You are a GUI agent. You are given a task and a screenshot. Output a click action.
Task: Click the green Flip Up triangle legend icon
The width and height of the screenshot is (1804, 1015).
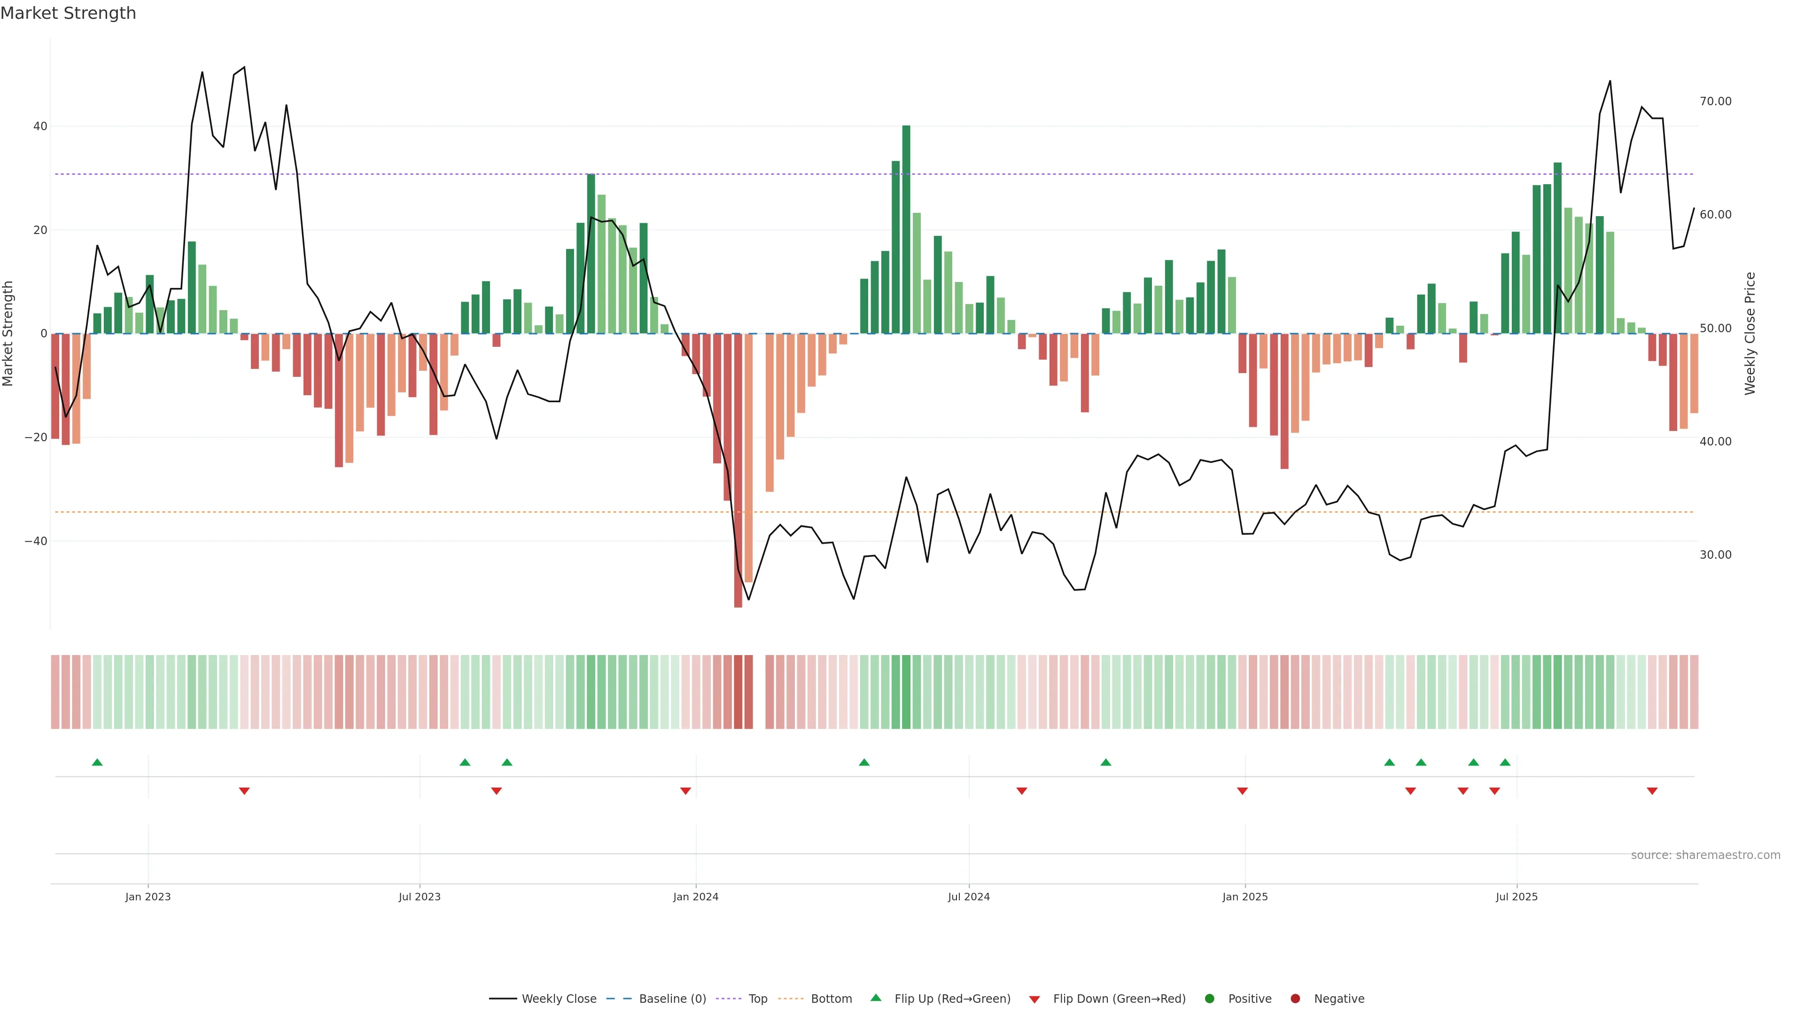pyautogui.click(x=875, y=998)
